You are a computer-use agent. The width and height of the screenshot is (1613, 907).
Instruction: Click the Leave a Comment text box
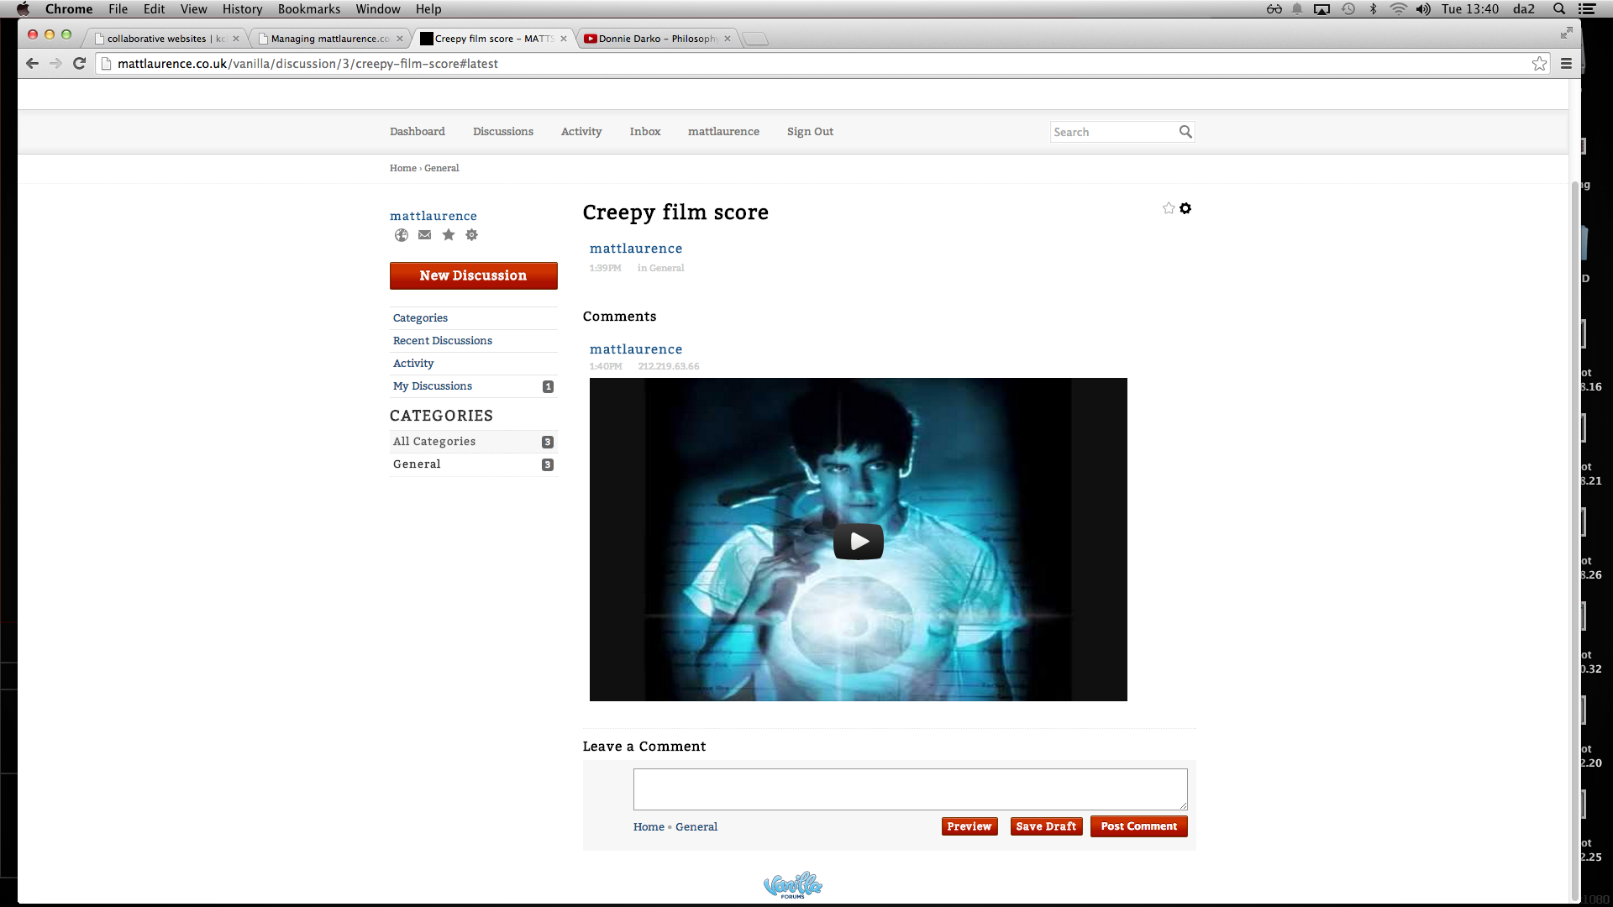coord(910,789)
